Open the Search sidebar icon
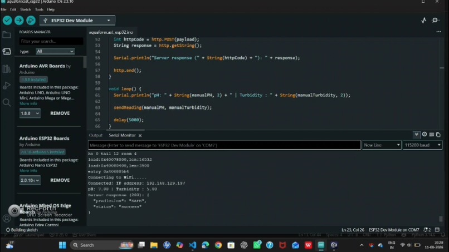The width and height of the screenshot is (449, 252). click(7, 102)
